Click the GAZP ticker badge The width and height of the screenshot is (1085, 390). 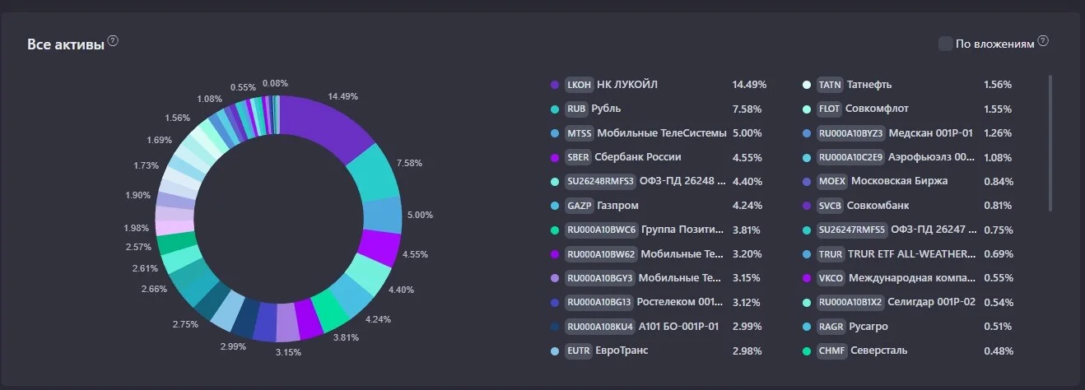coord(579,206)
